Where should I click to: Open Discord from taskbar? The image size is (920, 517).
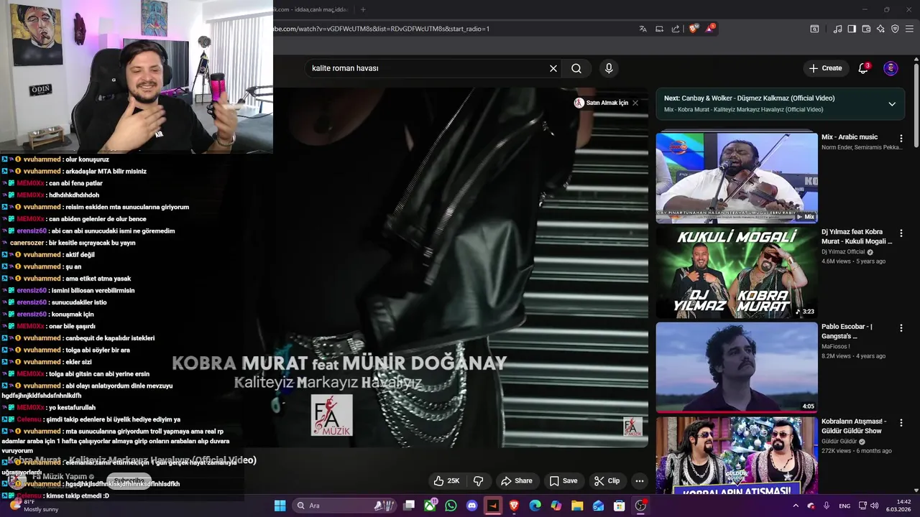471,506
